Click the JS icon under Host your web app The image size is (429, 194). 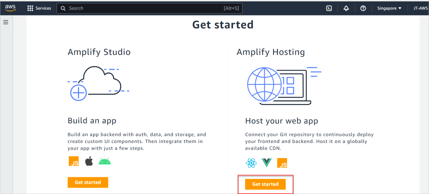[x=282, y=163]
